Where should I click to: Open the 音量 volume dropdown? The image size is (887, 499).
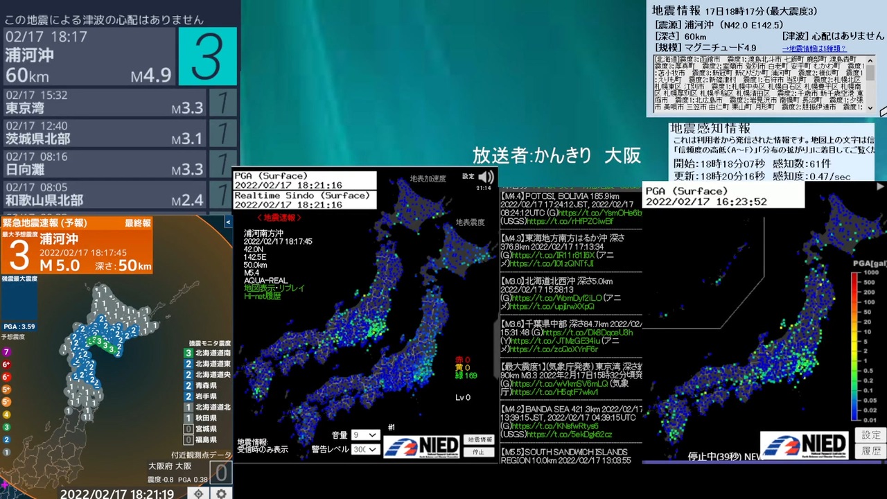tap(365, 435)
